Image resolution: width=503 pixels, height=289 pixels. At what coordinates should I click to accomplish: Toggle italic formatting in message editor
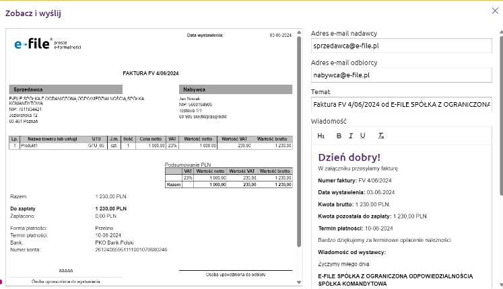351,136
